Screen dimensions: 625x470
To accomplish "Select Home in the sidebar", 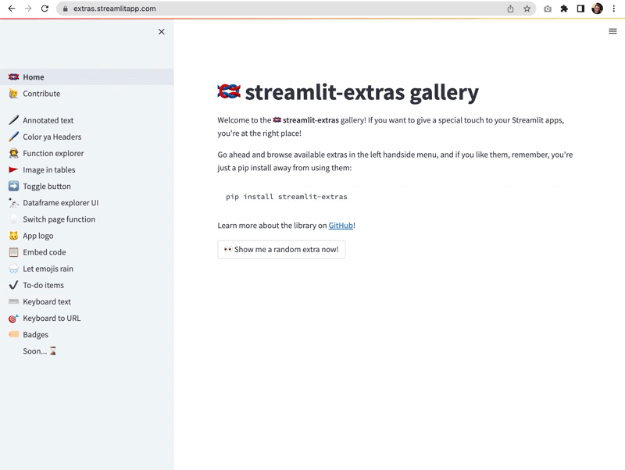I will tap(34, 77).
